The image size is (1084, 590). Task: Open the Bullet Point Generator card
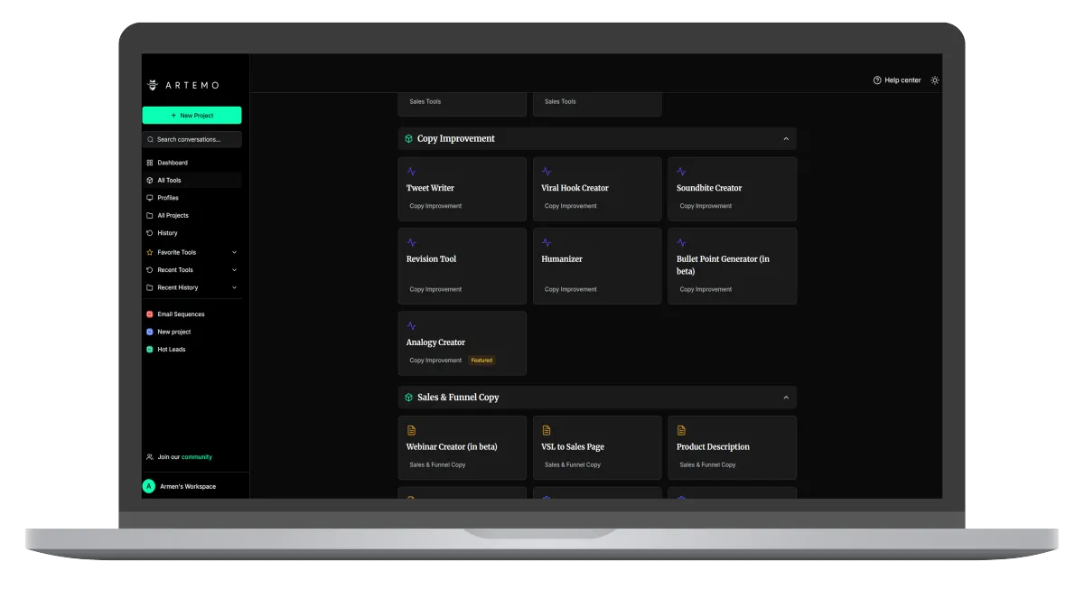(733, 266)
